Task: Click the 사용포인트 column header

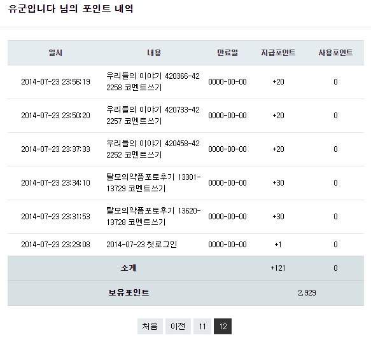Action: coord(335,53)
